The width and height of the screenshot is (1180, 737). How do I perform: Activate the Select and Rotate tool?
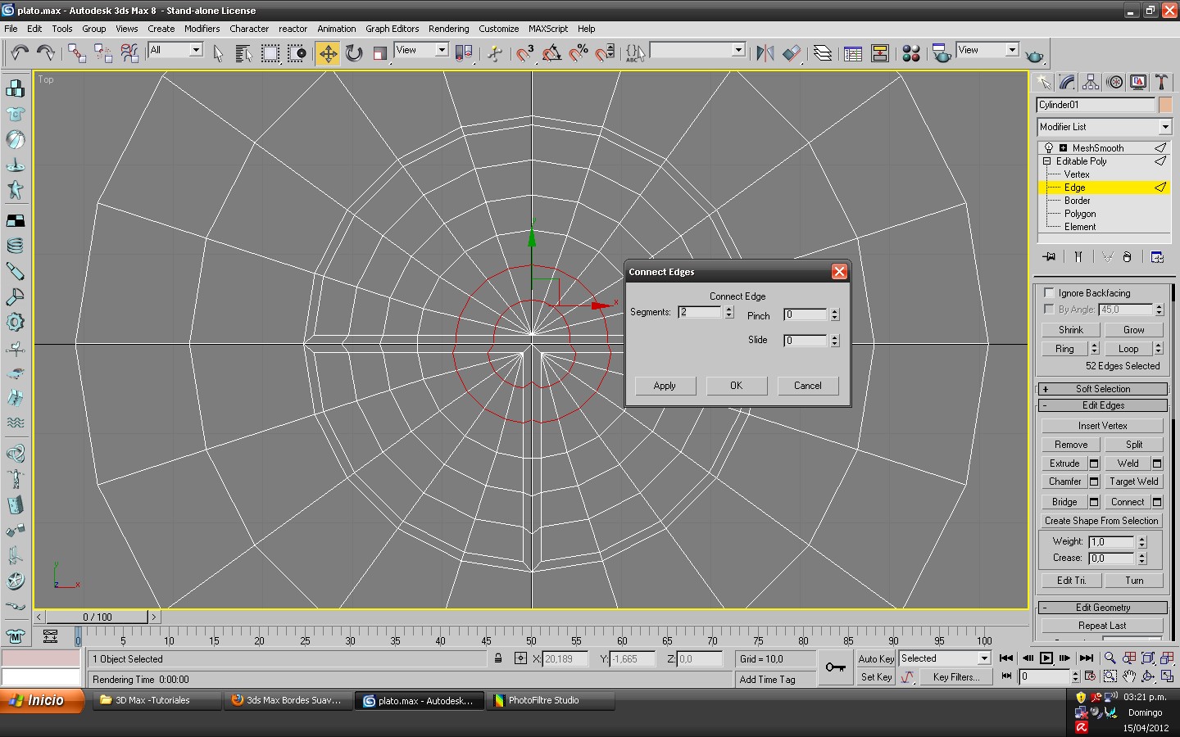pyautogui.click(x=354, y=53)
